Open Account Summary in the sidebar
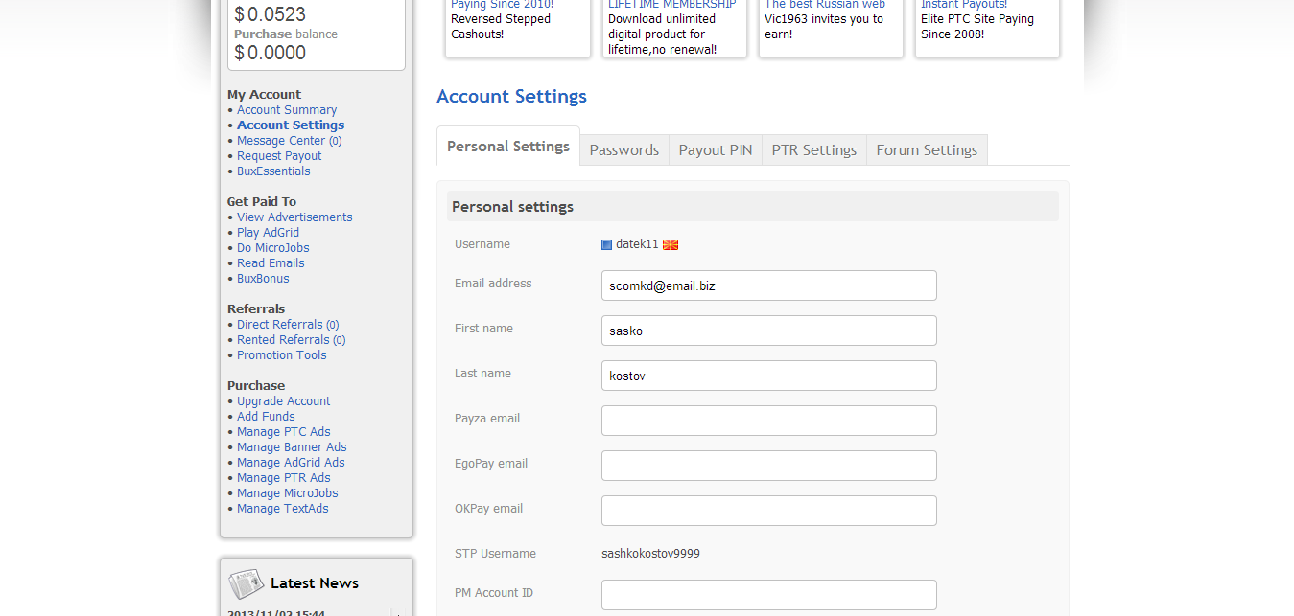Viewport: 1294px width, 616px height. click(287, 110)
